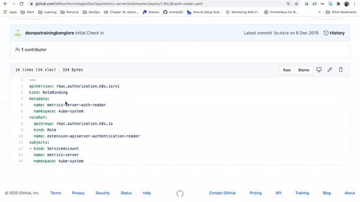Open the Personal bookmarks folder
The height and width of the screenshot is (202, 360).
click(70, 12)
